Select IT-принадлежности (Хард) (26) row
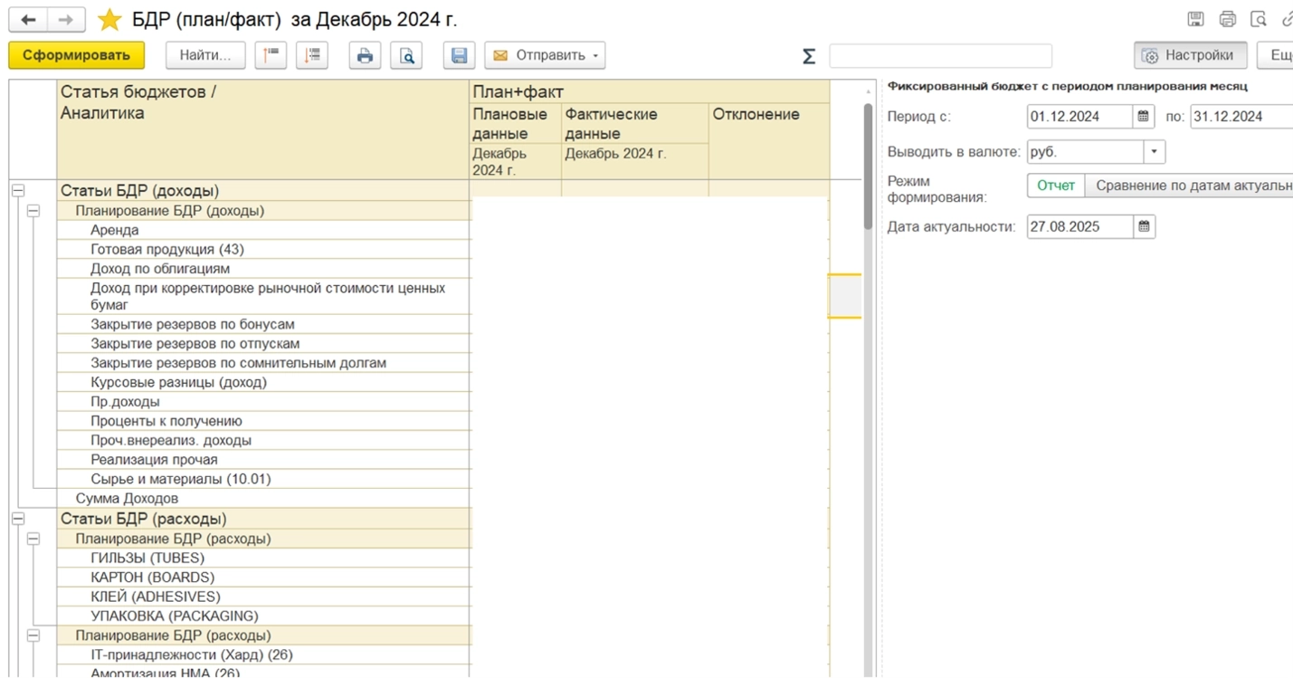This screenshot has width=1293, height=678. coord(263,654)
